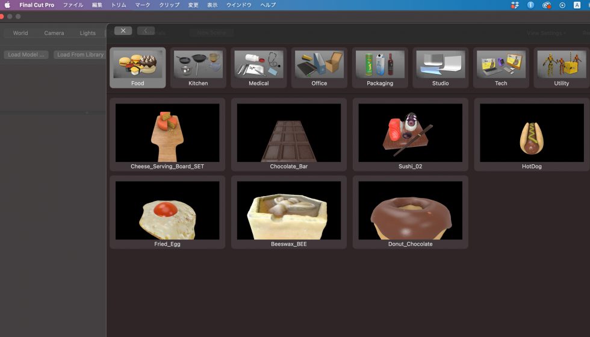Switch to the World tab
The width and height of the screenshot is (590, 337).
pyautogui.click(x=20, y=33)
